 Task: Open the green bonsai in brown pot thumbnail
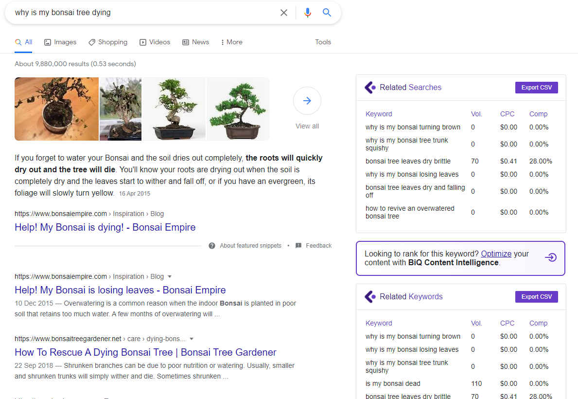pos(238,109)
